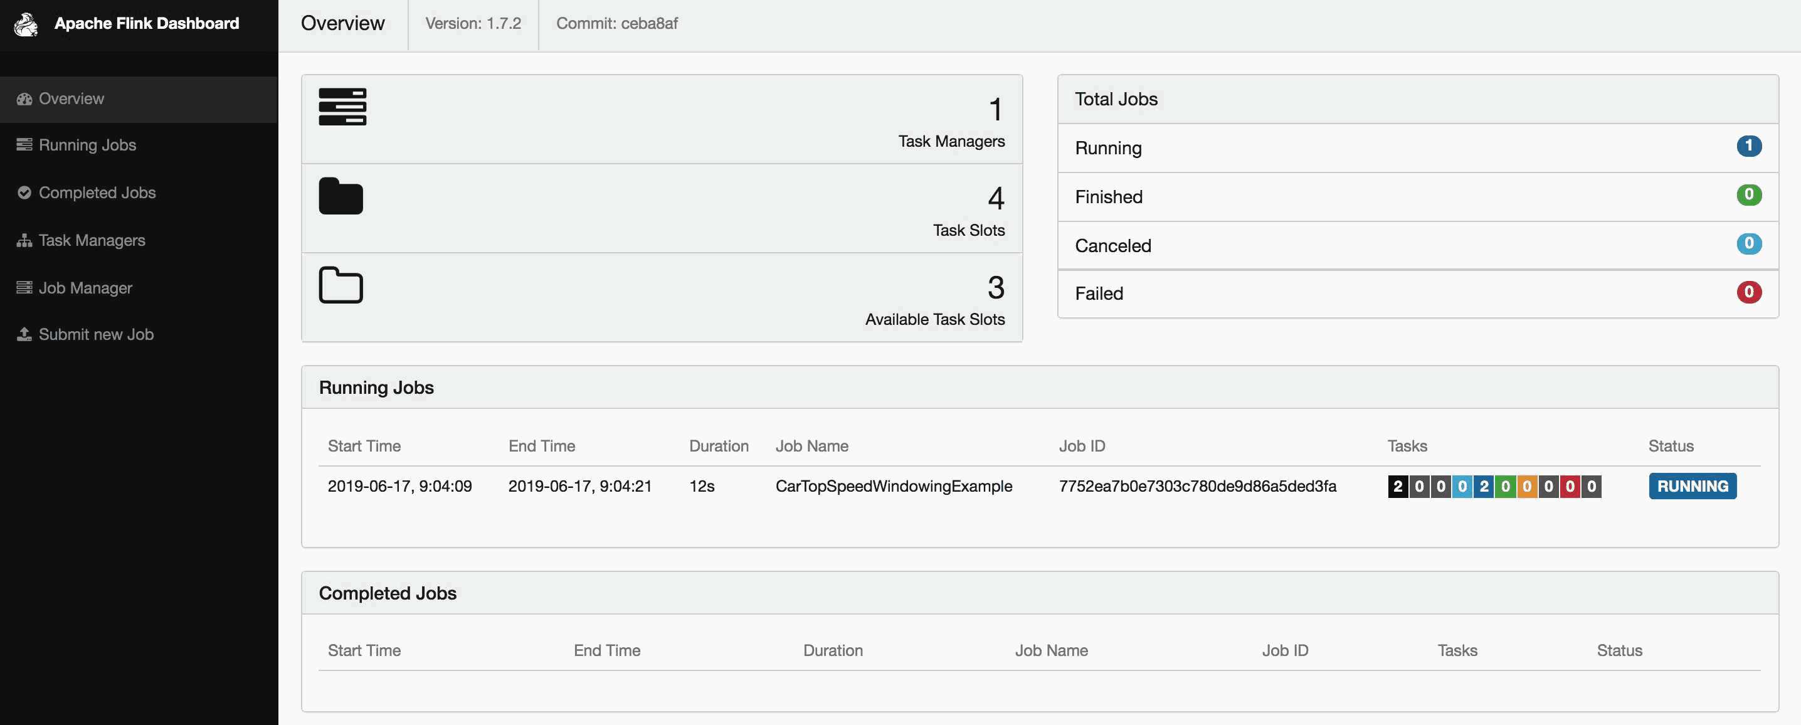Open the Overview sidebar menu item

(x=139, y=99)
